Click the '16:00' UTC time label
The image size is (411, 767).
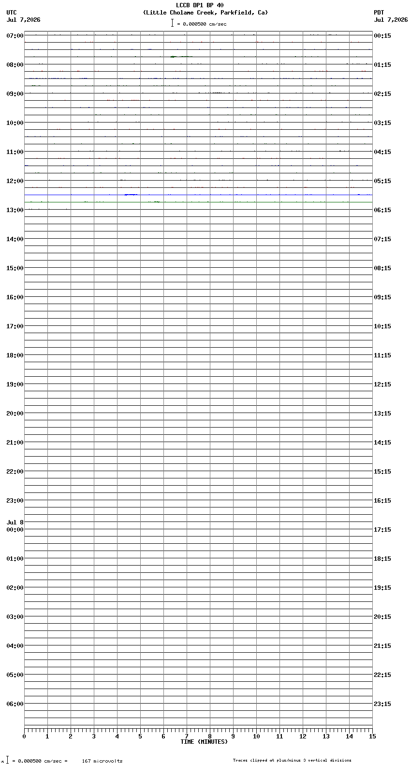[x=15, y=297]
